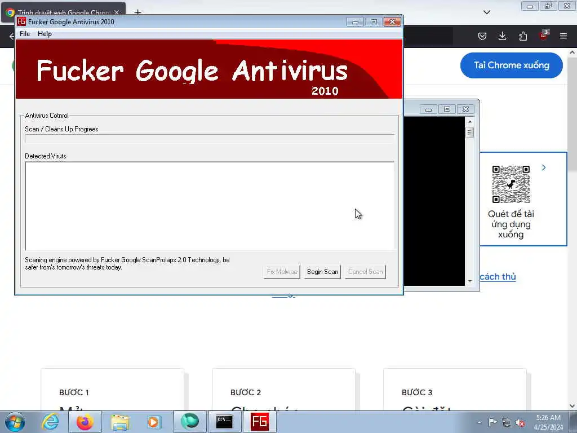Click inside the Detected Viruts list box
The height and width of the screenshot is (433, 577).
(x=210, y=206)
